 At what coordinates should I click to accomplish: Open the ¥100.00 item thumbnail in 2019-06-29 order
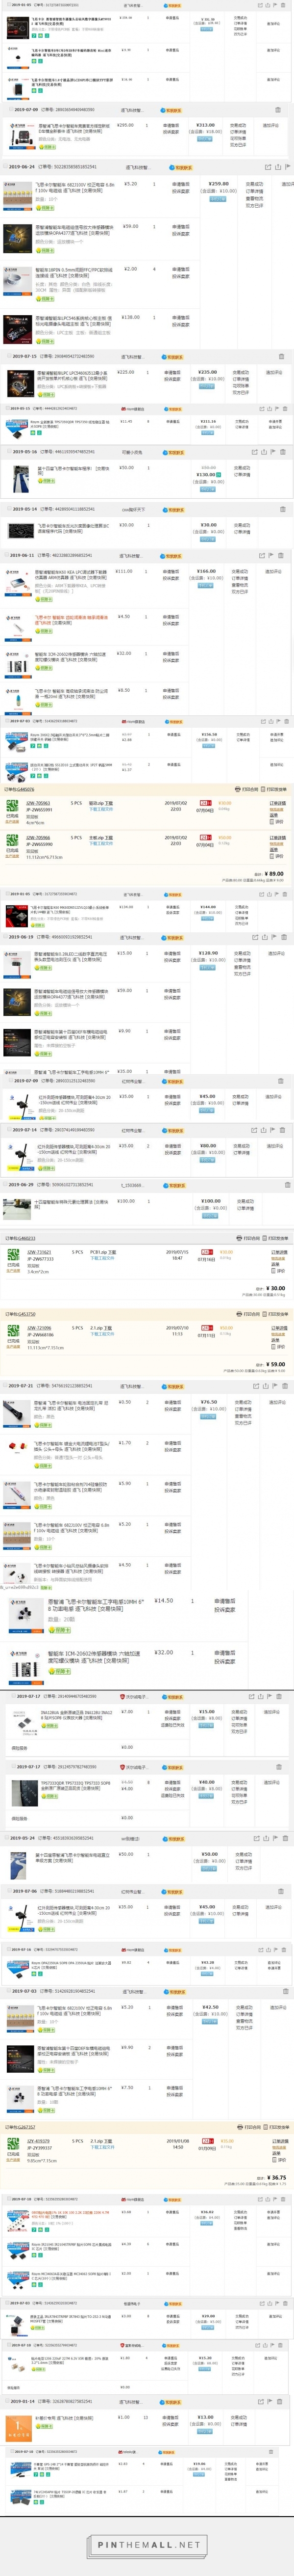18,1210
